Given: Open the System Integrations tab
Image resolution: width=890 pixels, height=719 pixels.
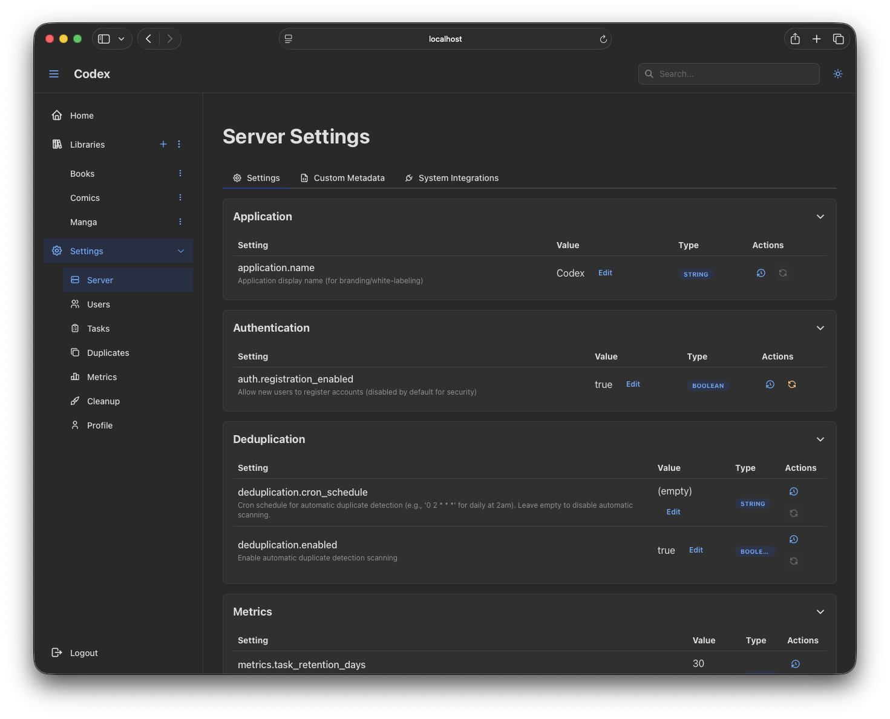Looking at the screenshot, I should (451, 177).
